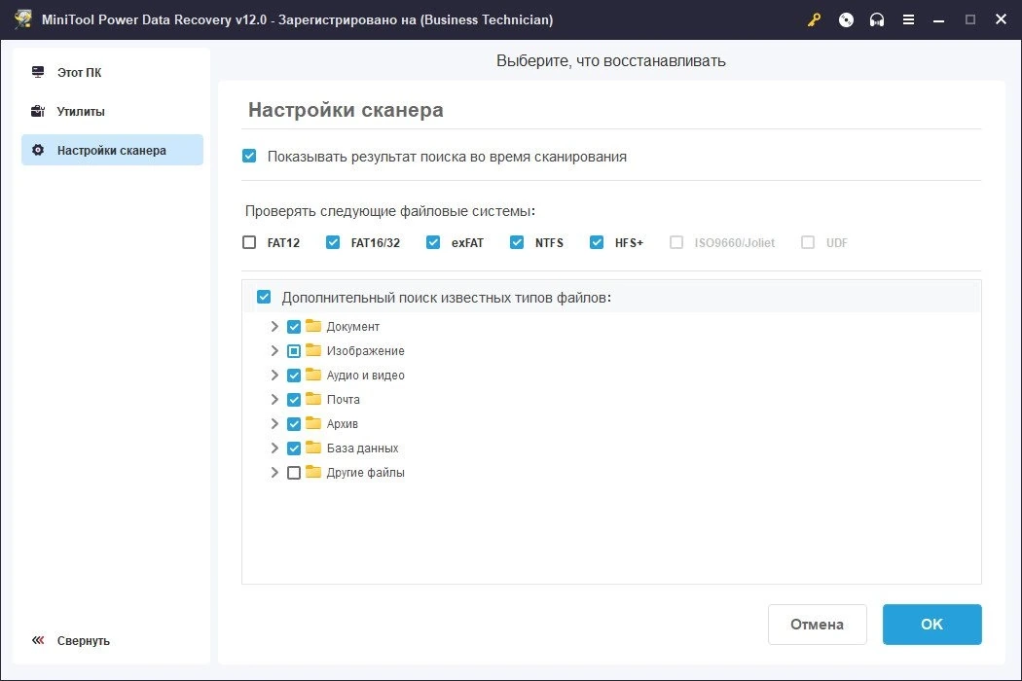Expand the Документ tree node
The height and width of the screenshot is (681, 1022).
pyautogui.click(x=274, y=327)
